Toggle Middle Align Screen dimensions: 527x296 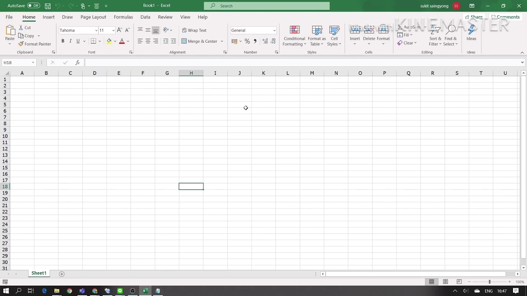point(148,30)
